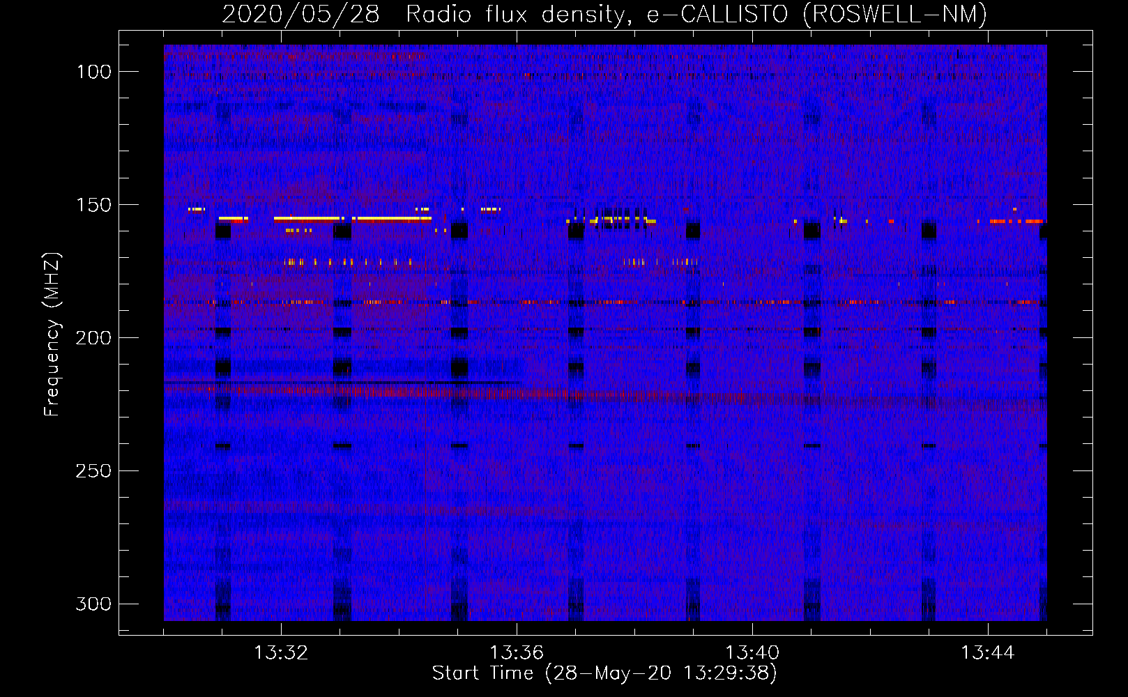This screenshot has height=697, width=1128.
Task: Select the 100 frequency tick label
Action: pyautogui.click(x=94, y=72)
